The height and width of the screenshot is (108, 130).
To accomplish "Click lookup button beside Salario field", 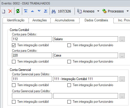I will tap(122, 39).
